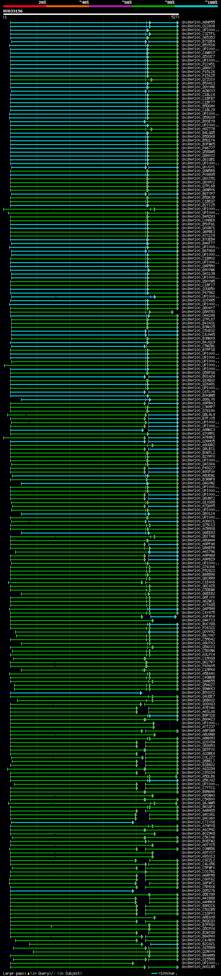Click the UniRef100_A4S796 label
Viewport: 221px width, 976px height.
point(198,551)
